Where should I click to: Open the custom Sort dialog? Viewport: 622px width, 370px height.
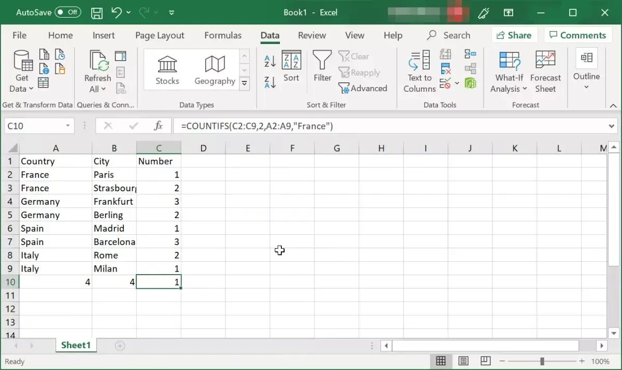291,66
